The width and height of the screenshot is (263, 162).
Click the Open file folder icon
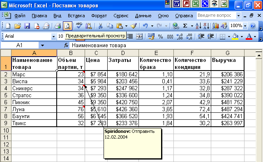coord(17,26)
